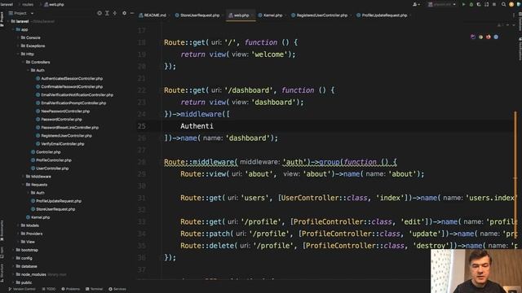Expand the bootstrap folder
Viewport: 522px width, 293px height.
point(13,250)
